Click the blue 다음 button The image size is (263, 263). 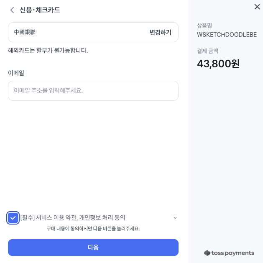[93, 247]
